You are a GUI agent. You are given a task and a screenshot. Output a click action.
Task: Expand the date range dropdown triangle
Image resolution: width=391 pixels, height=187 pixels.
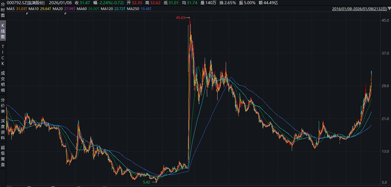pyautogui.click(x=388, y=9)
